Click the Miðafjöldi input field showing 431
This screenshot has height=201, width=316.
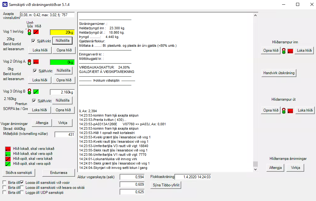point(65,135)
